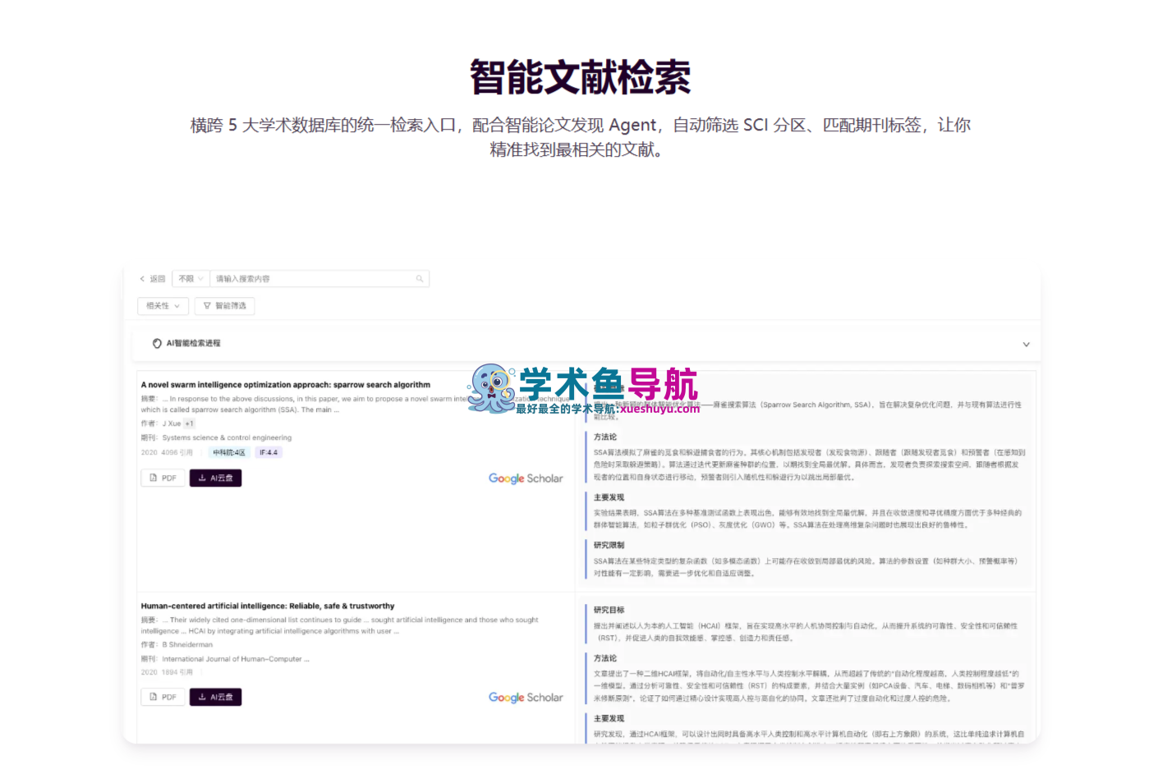Click the AI智能检索进程 status icon
This screenshot has width=1167, height=778.
(x=156, y=344)
